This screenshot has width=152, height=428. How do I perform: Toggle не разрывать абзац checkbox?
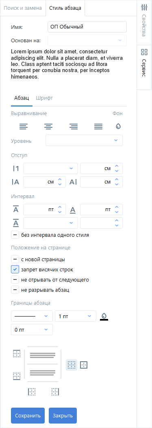15,290
